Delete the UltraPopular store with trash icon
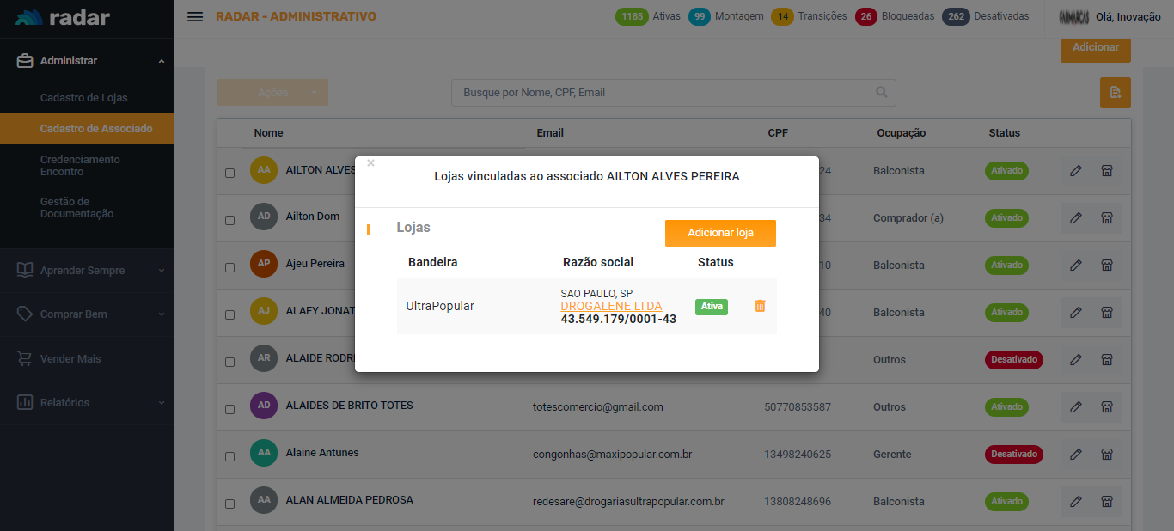 (760, 306)
